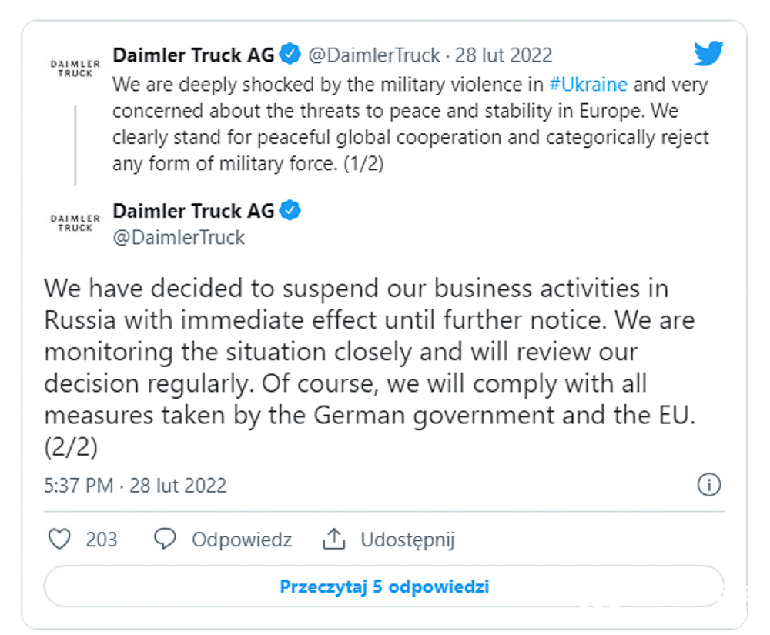The height and width of the screenshot is (635, 770).
Task: Click the 203 likes count
Action: point(102,540)
